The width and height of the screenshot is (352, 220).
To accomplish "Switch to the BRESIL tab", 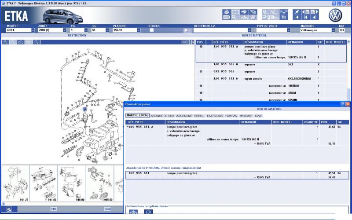I will (199, 116).
